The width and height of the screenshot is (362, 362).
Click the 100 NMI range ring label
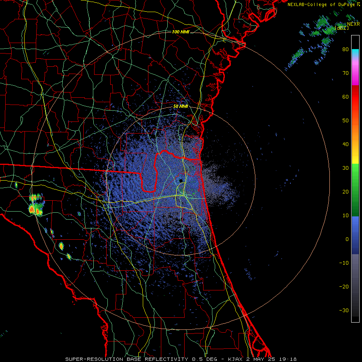181,32
